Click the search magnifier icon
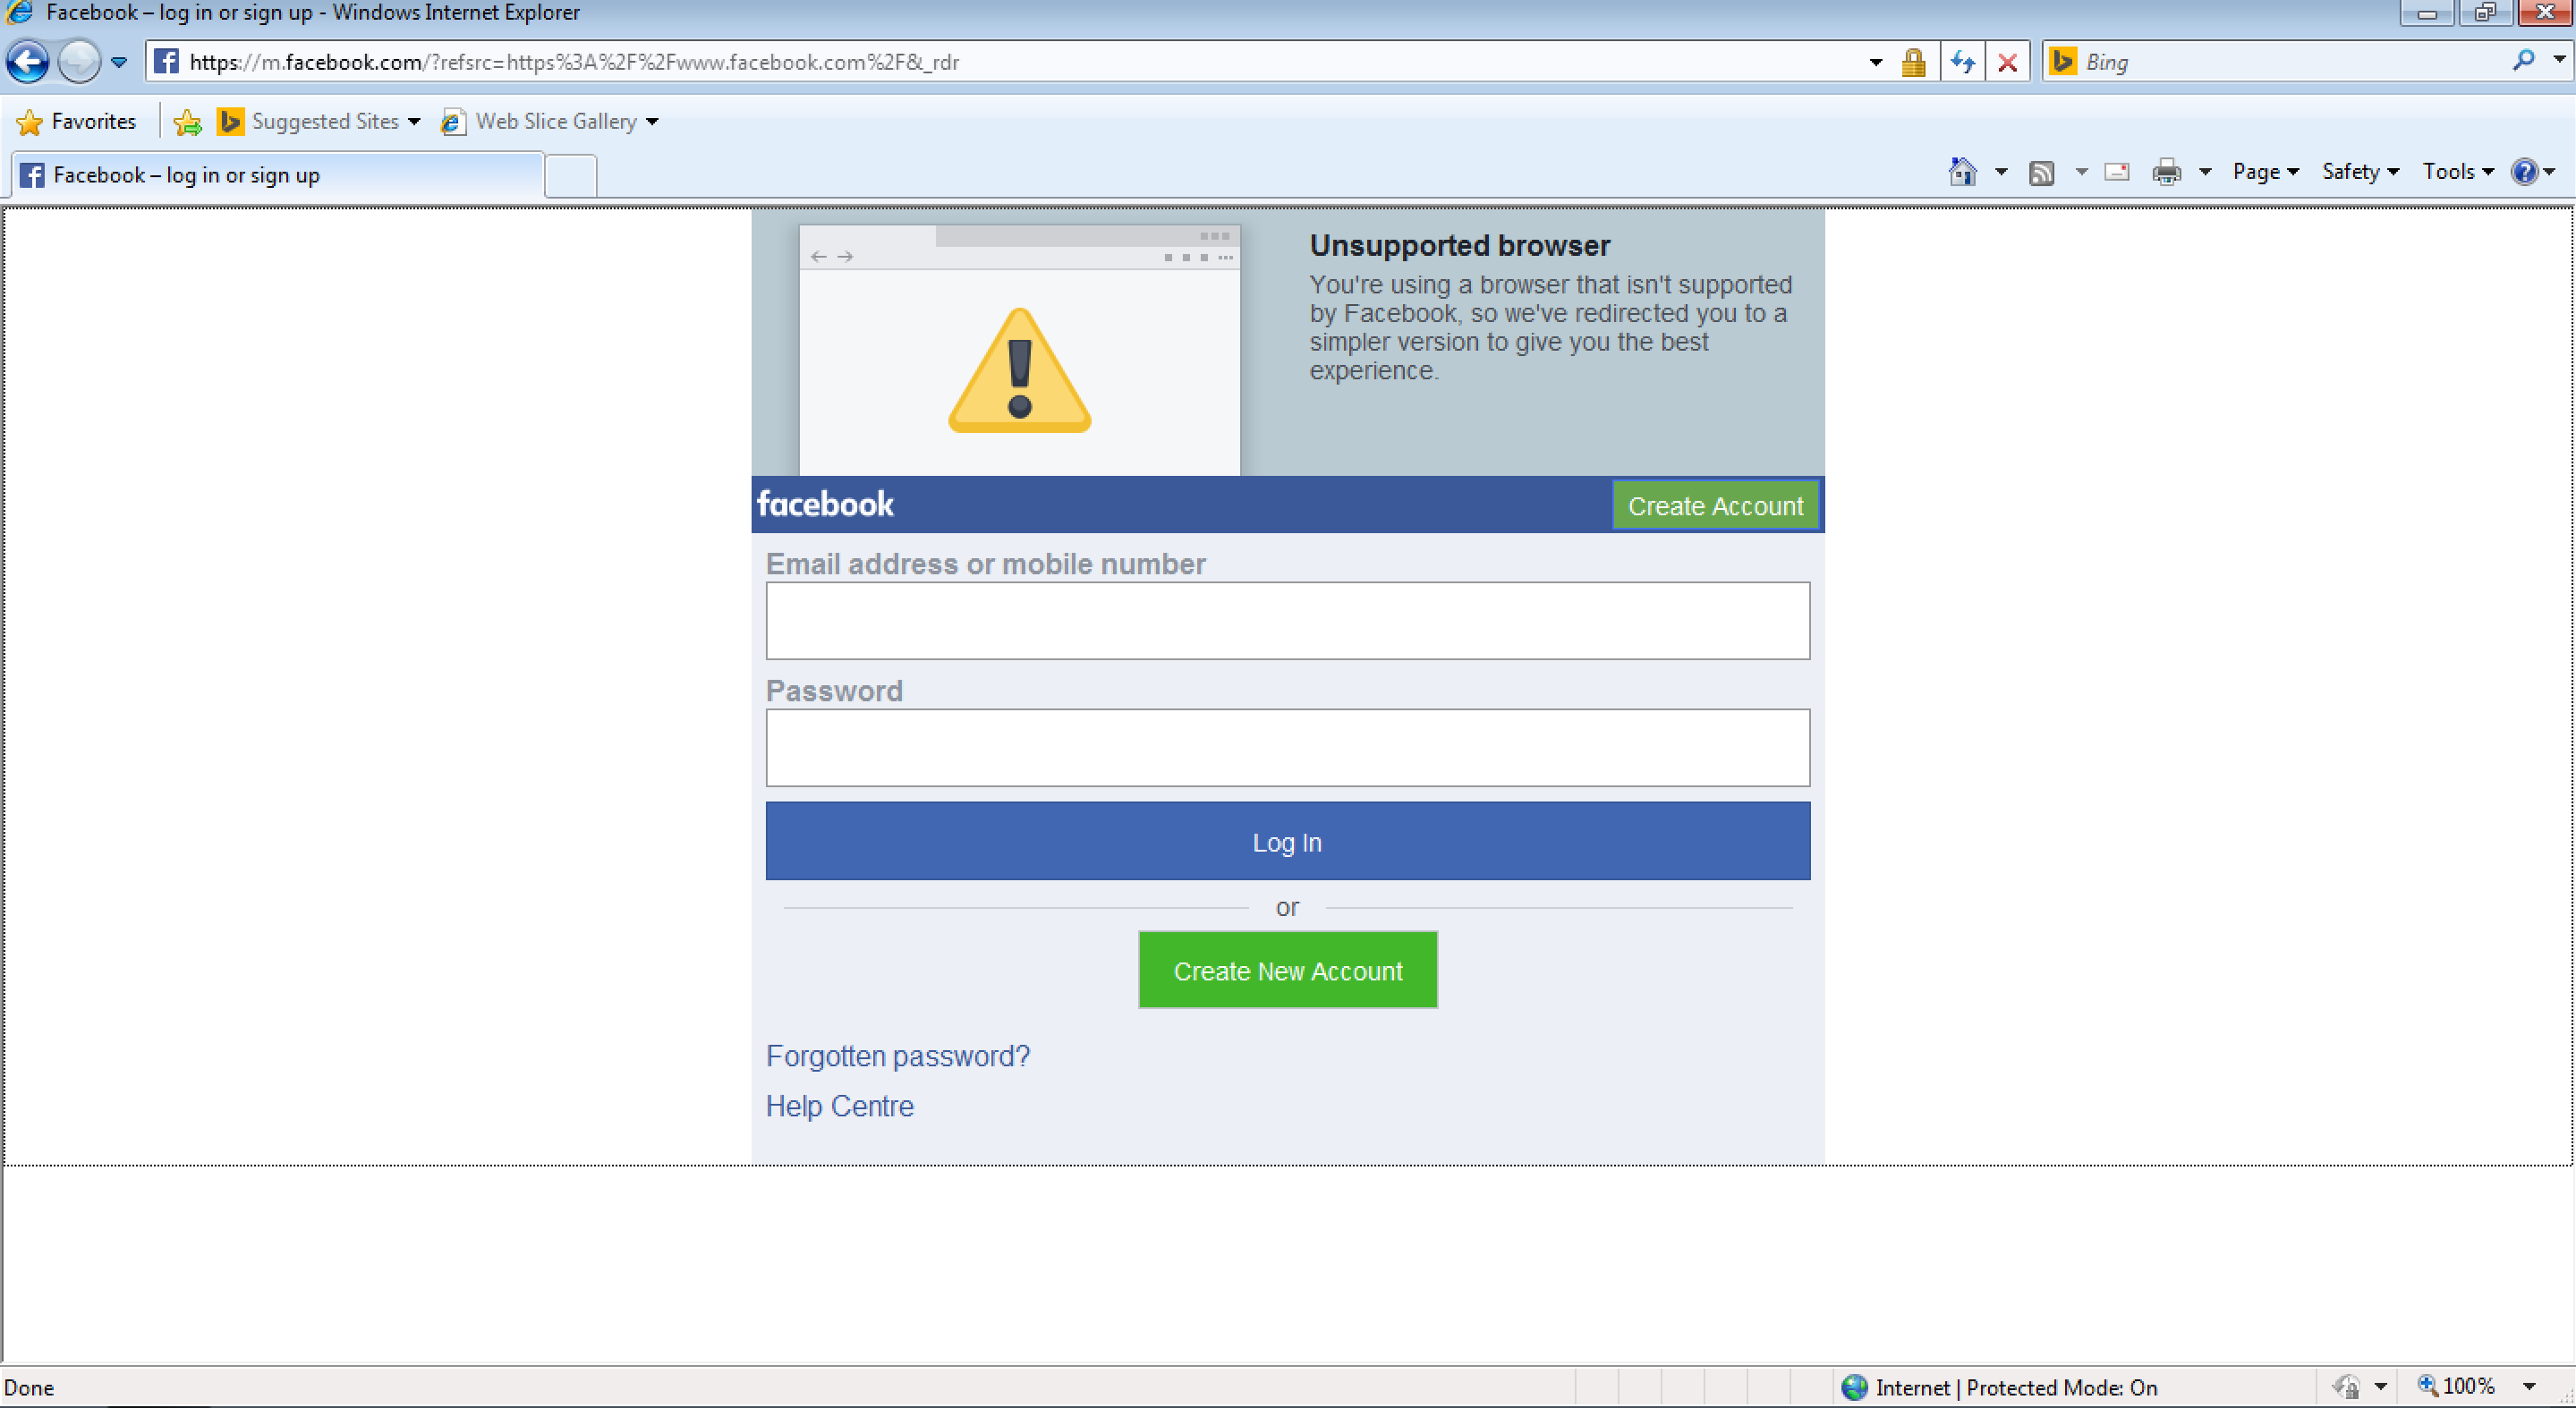2576x1408 pixels. tap(2523, 61)
